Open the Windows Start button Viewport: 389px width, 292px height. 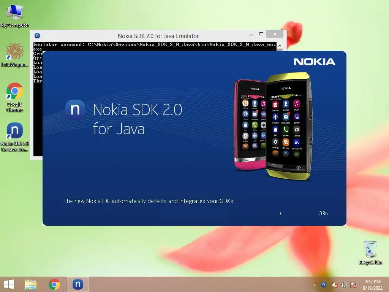click(9, 284)
